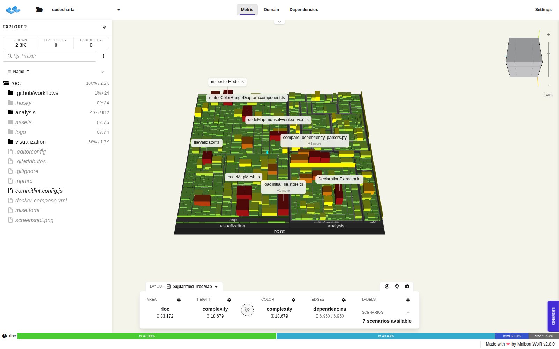Add a scenario with plus icon

[x=408, y=313]
